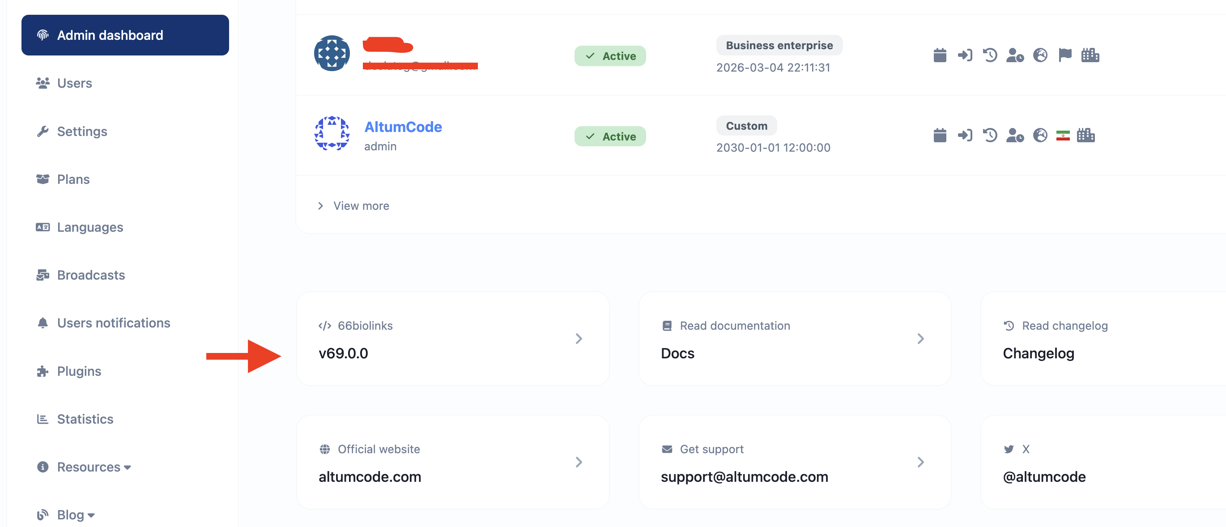Click the chevron on the 66biolinks card
This screenshot has width=1226, height=527.
pos(579,339)
